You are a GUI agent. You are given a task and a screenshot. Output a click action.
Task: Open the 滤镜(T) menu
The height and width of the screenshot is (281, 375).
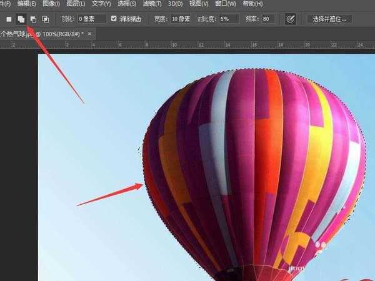point(152,4)
